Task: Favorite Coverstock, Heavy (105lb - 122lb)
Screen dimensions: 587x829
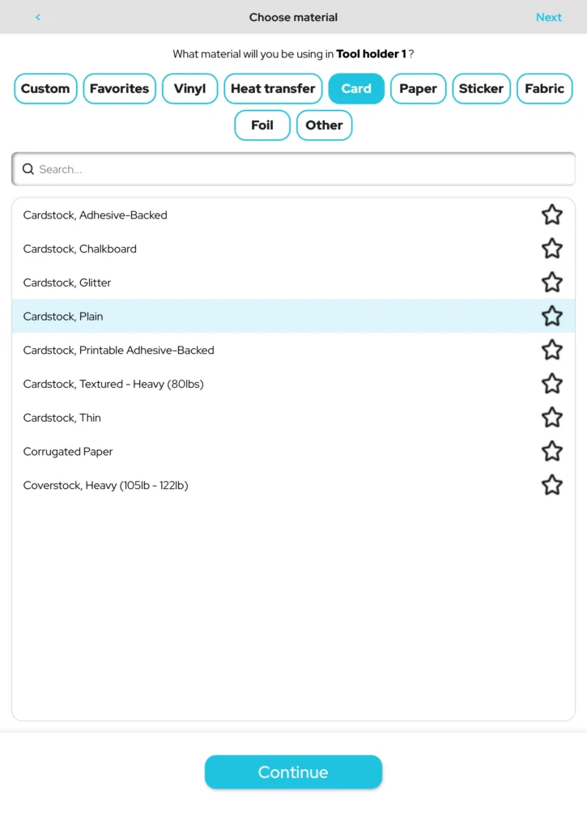Action: (x=551, y=485)
